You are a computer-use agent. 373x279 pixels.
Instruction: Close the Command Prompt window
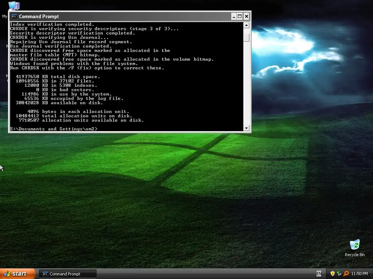pos(247,16)
